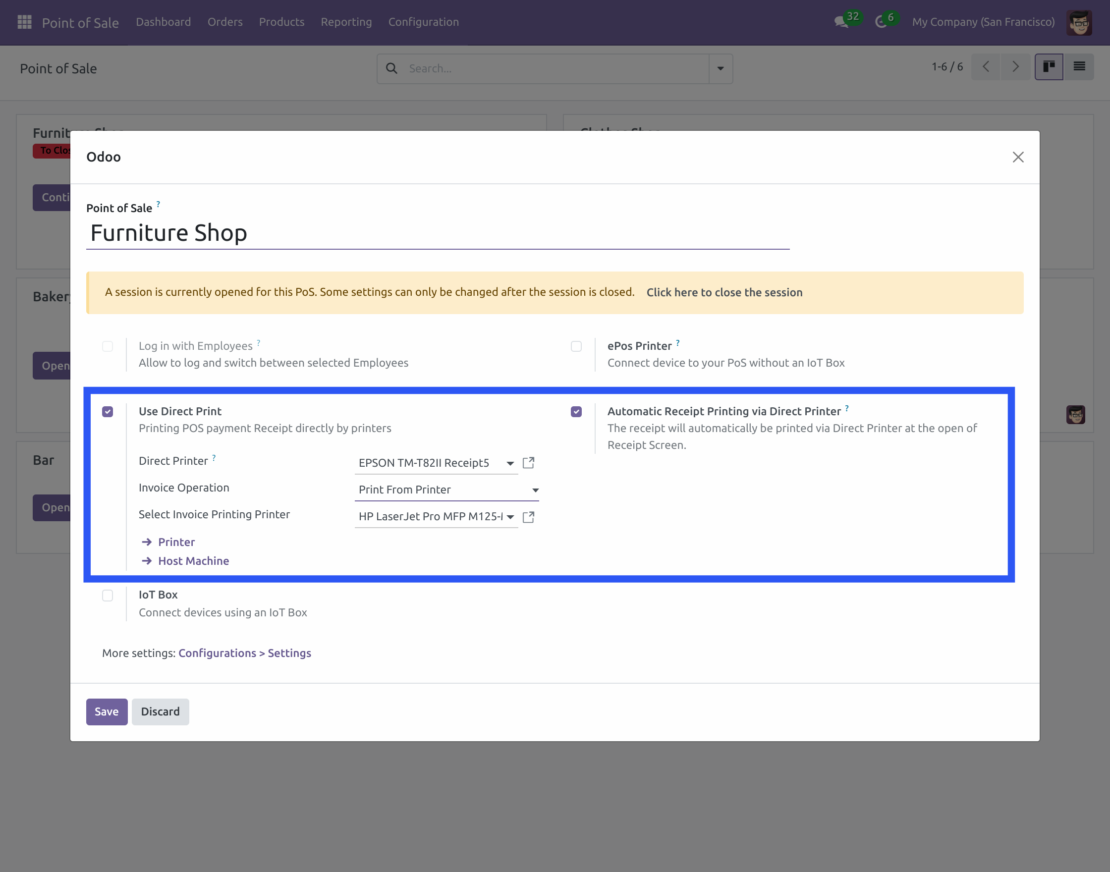
Task: Open the Configuration menu
Action: point(423,22)
